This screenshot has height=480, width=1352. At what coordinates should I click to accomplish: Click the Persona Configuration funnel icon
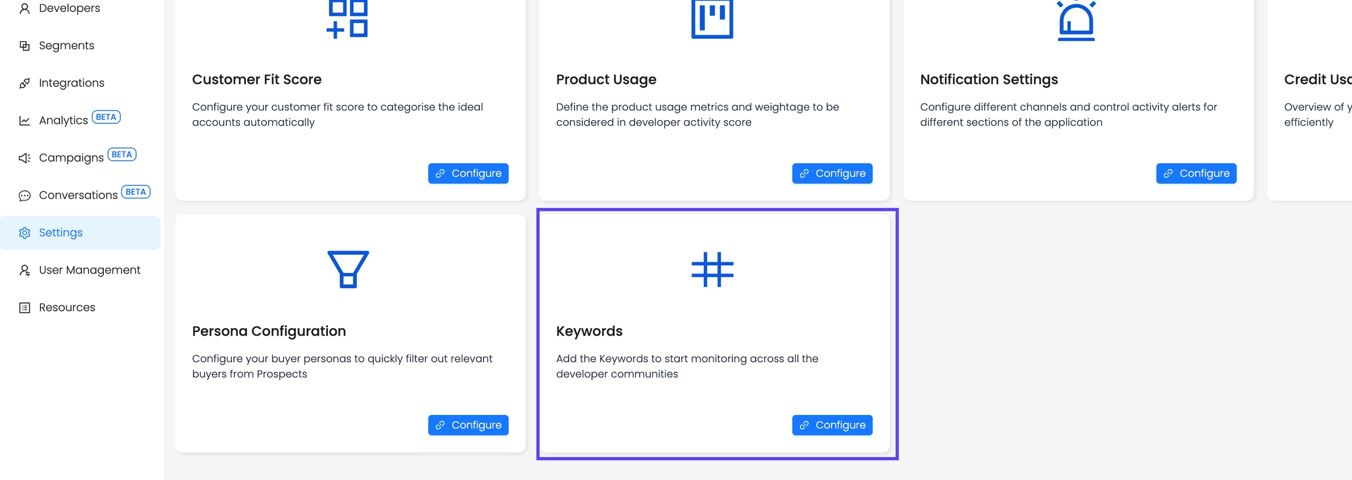coord(348,269)
